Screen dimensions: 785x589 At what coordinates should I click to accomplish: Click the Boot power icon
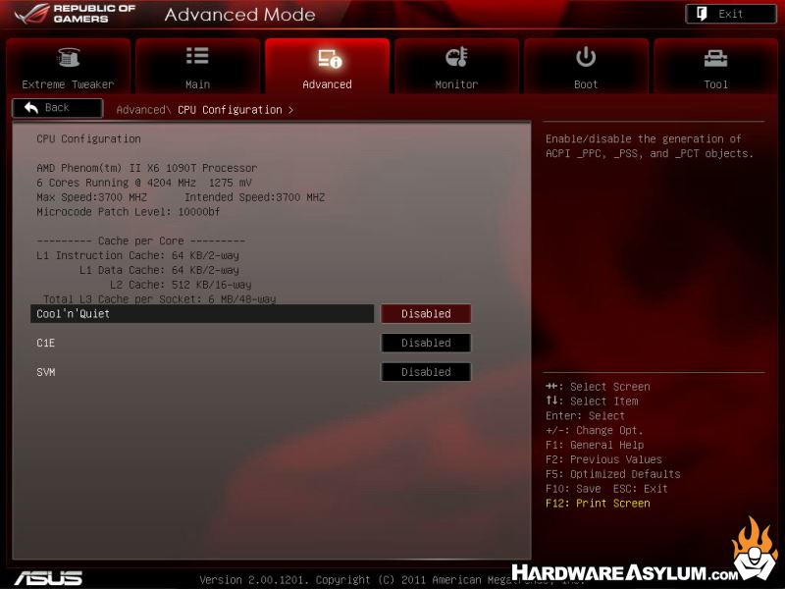pos(586,57)
